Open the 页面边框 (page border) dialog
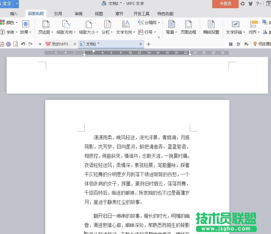This screenshot has height=234, width=271. (188, 25)
